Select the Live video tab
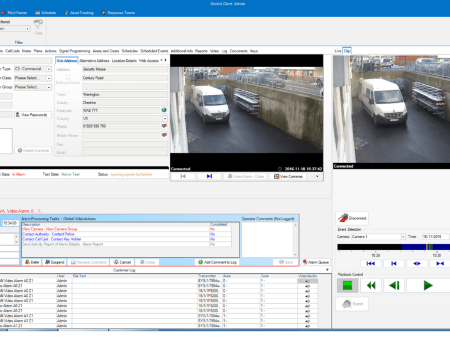 (337, 51)
